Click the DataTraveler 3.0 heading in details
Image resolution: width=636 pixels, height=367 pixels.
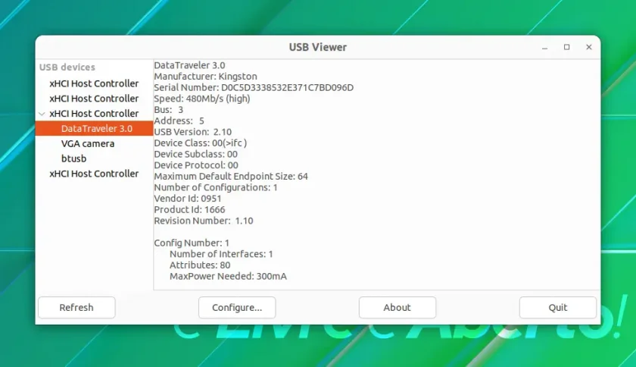pyautogui.click(x=189, y=65)
